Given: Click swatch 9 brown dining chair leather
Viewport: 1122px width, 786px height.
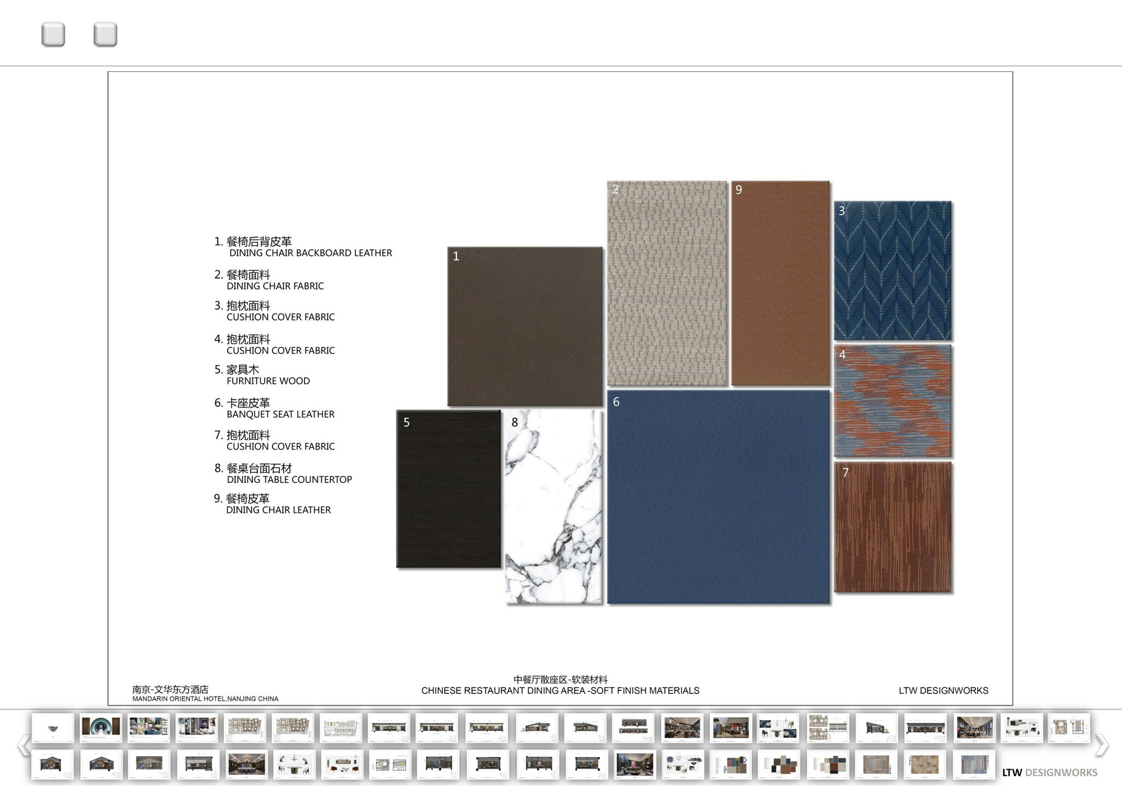Looking at the screenshot, I should (780, 283).
